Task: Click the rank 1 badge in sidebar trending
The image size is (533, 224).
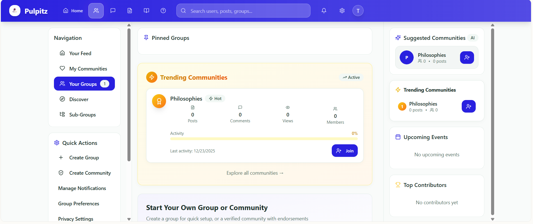Action: click(402, 106)
